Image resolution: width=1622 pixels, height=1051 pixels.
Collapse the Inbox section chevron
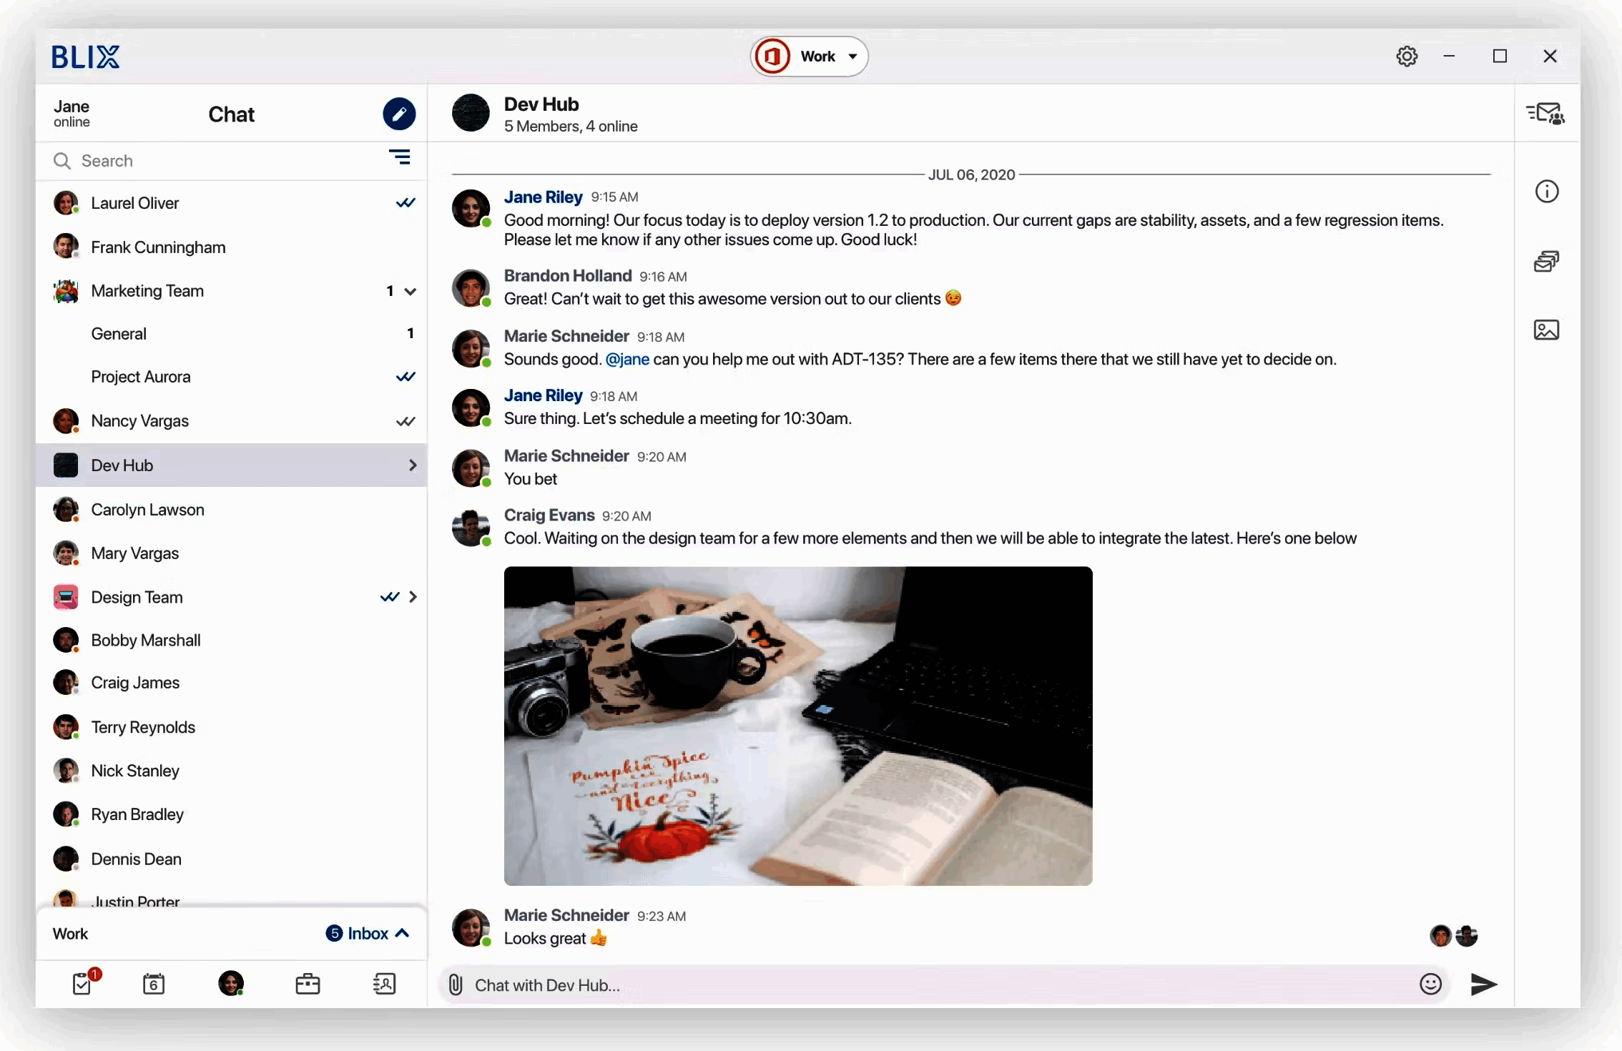402,933
